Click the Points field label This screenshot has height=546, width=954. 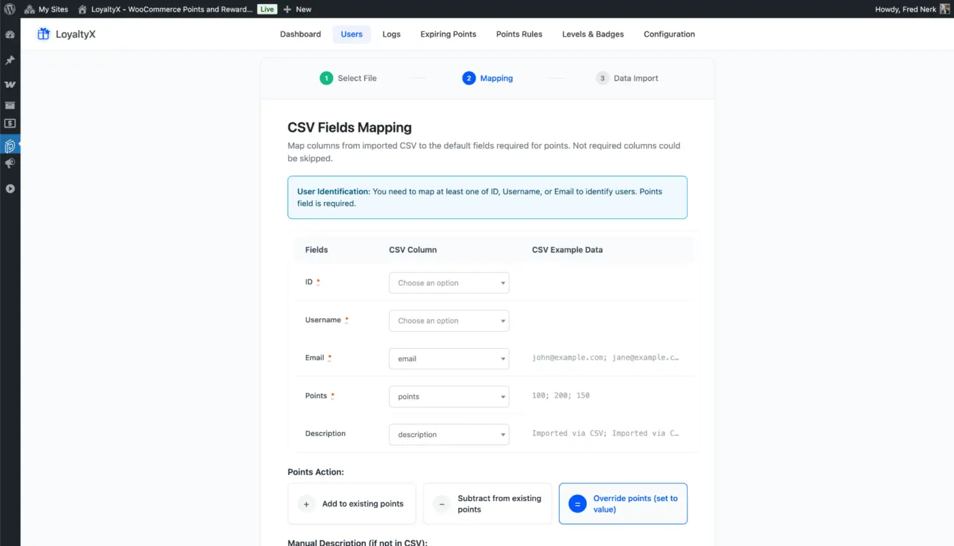(x=316, y=395)
